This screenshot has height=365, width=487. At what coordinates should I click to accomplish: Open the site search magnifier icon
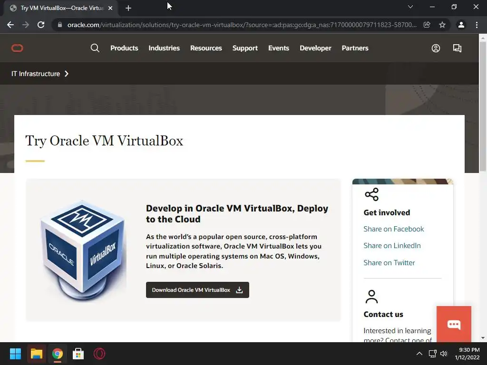tap(95, 48)
